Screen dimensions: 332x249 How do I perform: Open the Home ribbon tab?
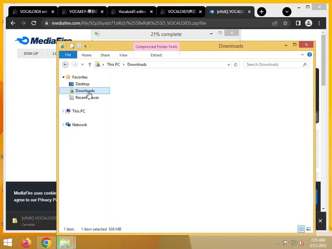point(86,55)
